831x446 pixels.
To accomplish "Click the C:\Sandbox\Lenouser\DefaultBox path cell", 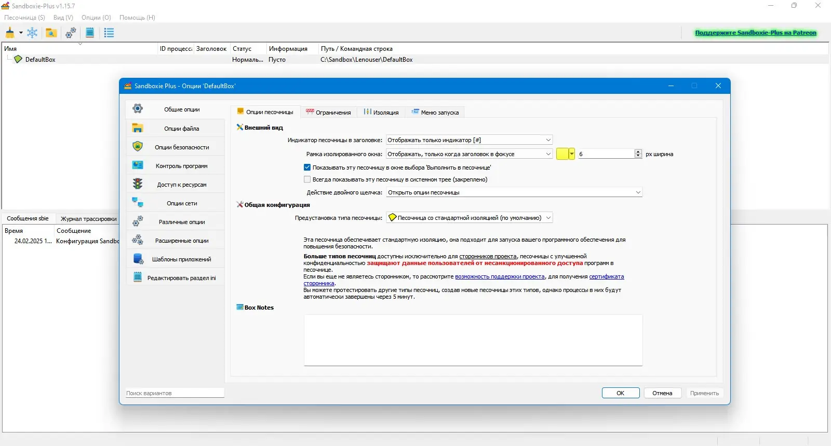I will click(x=367, y=60).
